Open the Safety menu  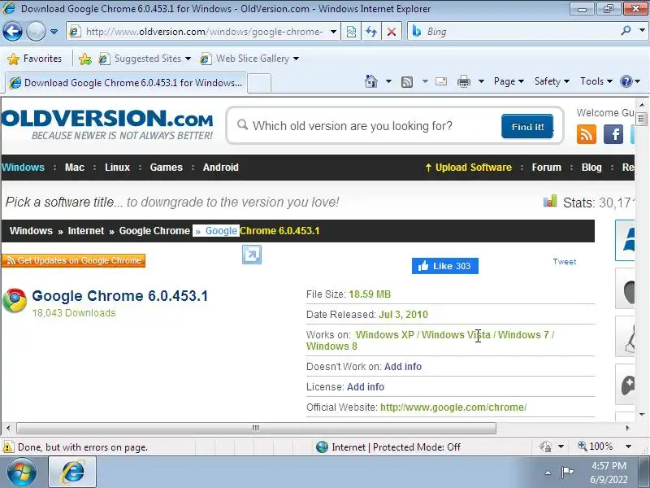point(552,81)
